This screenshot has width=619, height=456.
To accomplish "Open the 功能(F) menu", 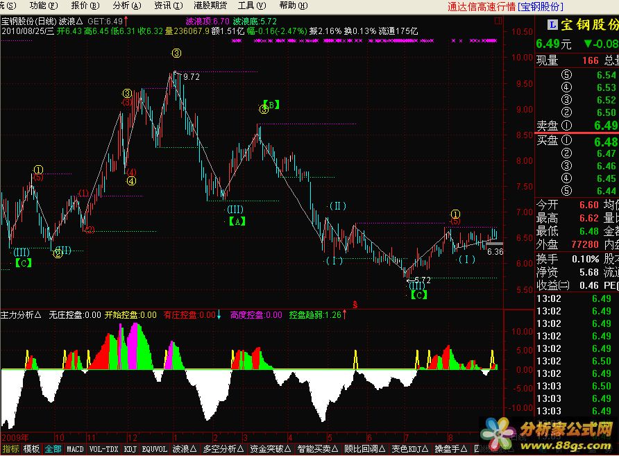I will pyautogui.click(x=44, y=6).
